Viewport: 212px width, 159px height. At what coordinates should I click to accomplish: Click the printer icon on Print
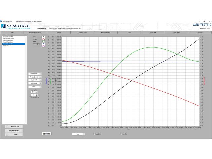coord(7,134)
